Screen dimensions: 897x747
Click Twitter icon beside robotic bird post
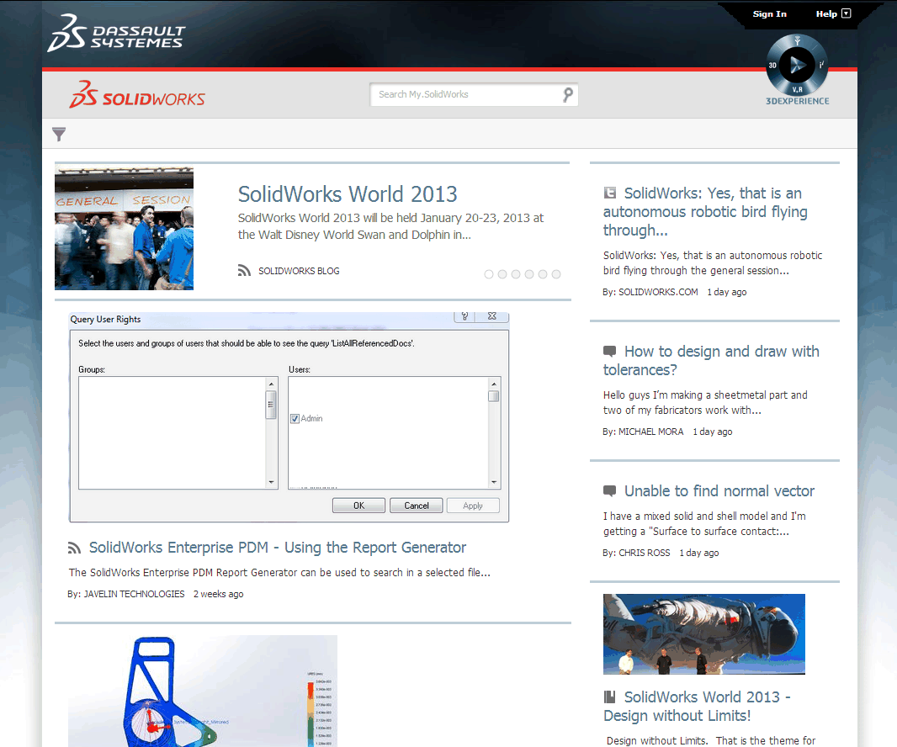pos(610,193)
